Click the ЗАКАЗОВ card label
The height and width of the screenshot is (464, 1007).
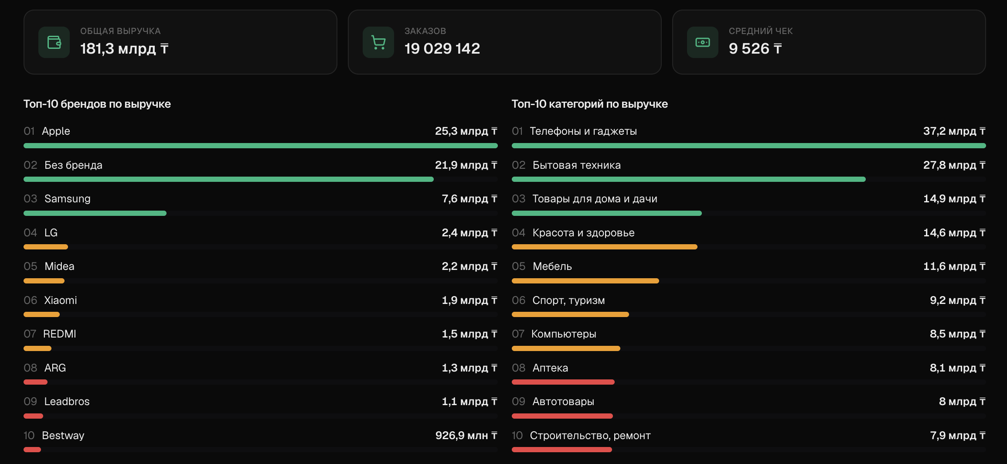tap(425, 31)
